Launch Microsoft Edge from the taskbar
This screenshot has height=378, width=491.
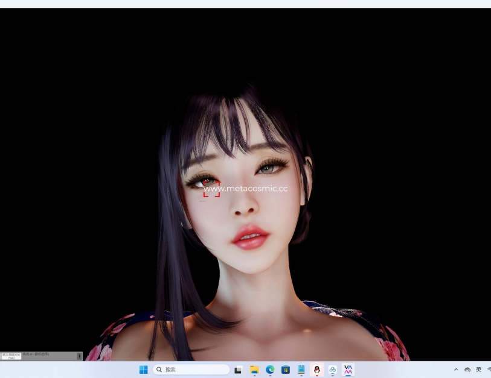click(270, 370)
